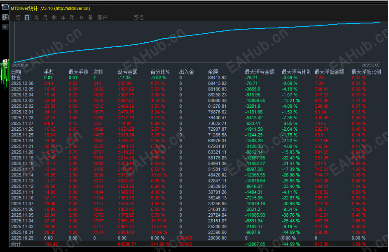Viewport: 389px width, 252px height.
Task: Switch to the 综 summary tab
Action: click(18, 17)
